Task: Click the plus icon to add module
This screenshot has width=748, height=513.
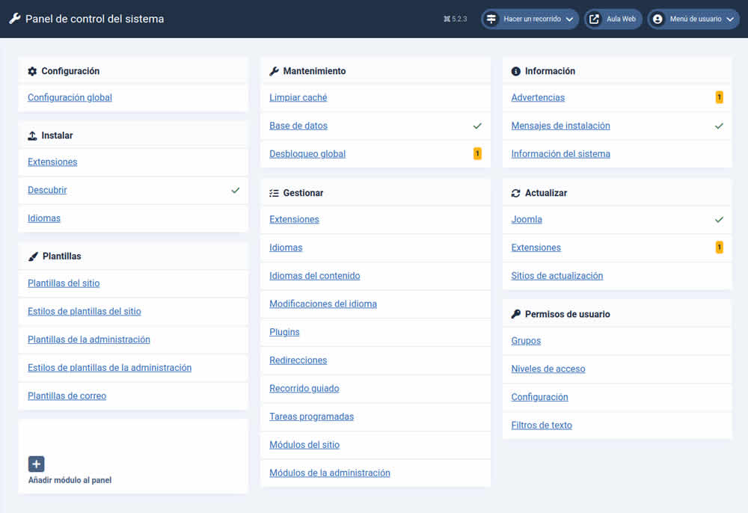Action: (37, 464)
